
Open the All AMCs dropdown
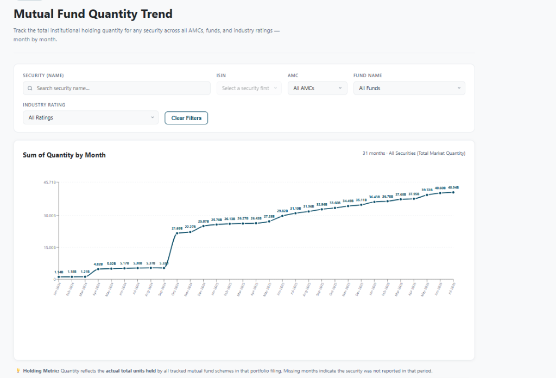coord(317,89)
